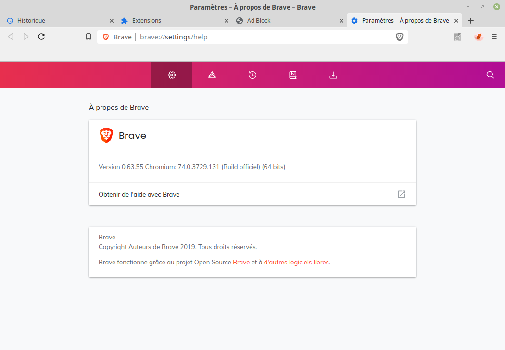The image size is (505, 350).
Task: Open the Brave hamburger main menu
Action: pos(494,37)
